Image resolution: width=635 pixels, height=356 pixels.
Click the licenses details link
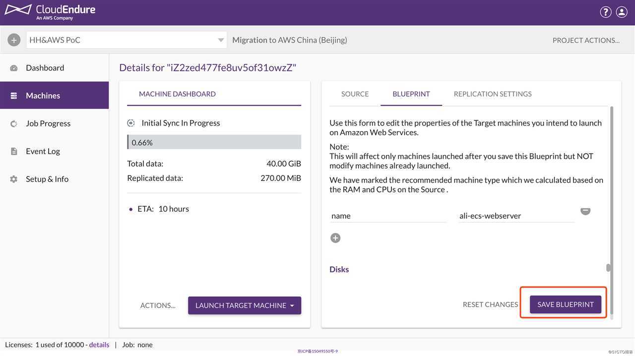tap(99, 345)
